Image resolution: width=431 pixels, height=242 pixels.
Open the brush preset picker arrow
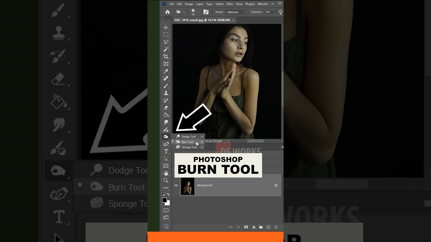tap(198, 12)
